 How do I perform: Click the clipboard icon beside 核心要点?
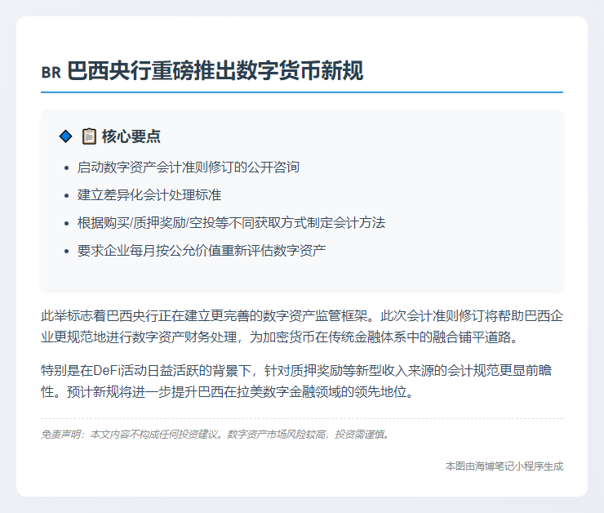(x=89, y=136)
